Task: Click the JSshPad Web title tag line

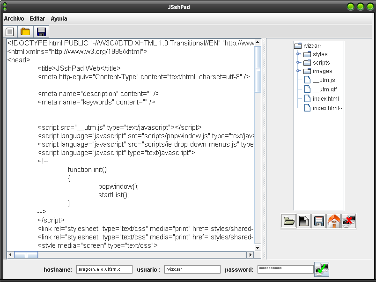Action: pyautogui.click(x=79, y=68)
